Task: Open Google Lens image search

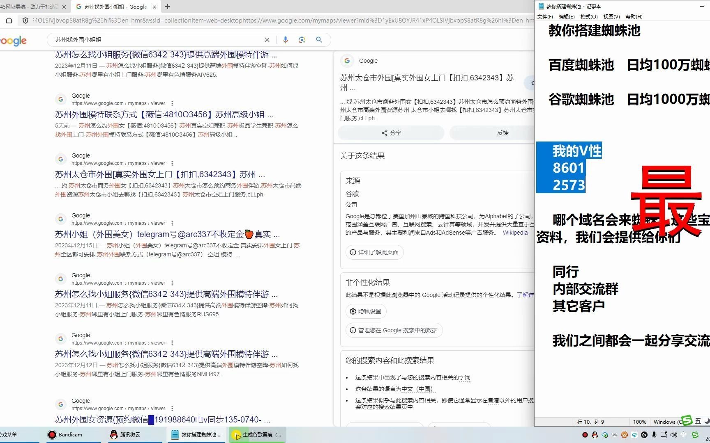Action: (x=302, y=40)
